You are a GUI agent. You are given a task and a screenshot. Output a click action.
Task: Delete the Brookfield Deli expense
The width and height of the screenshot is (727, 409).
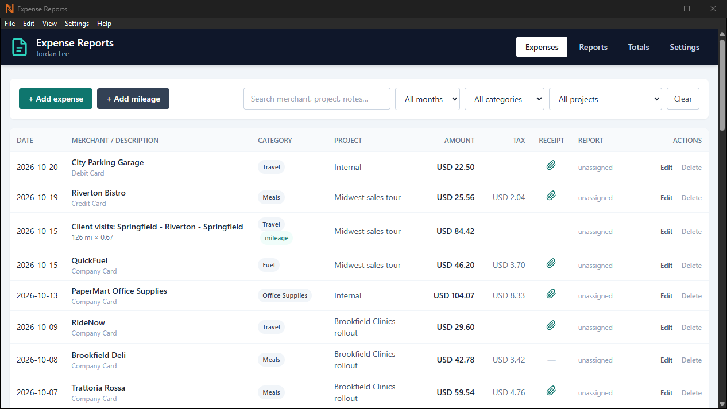691,360
